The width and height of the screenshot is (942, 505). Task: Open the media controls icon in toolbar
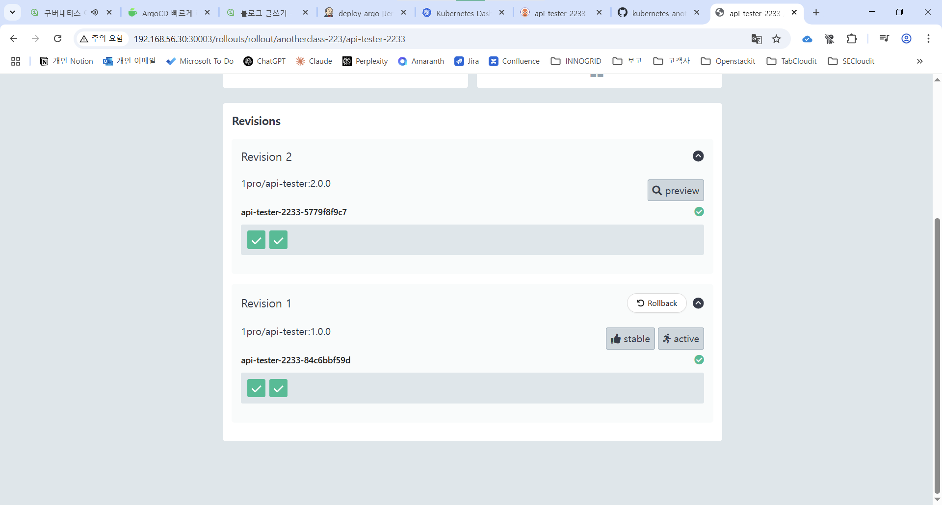pyautogui.click(x=884, y=38)
